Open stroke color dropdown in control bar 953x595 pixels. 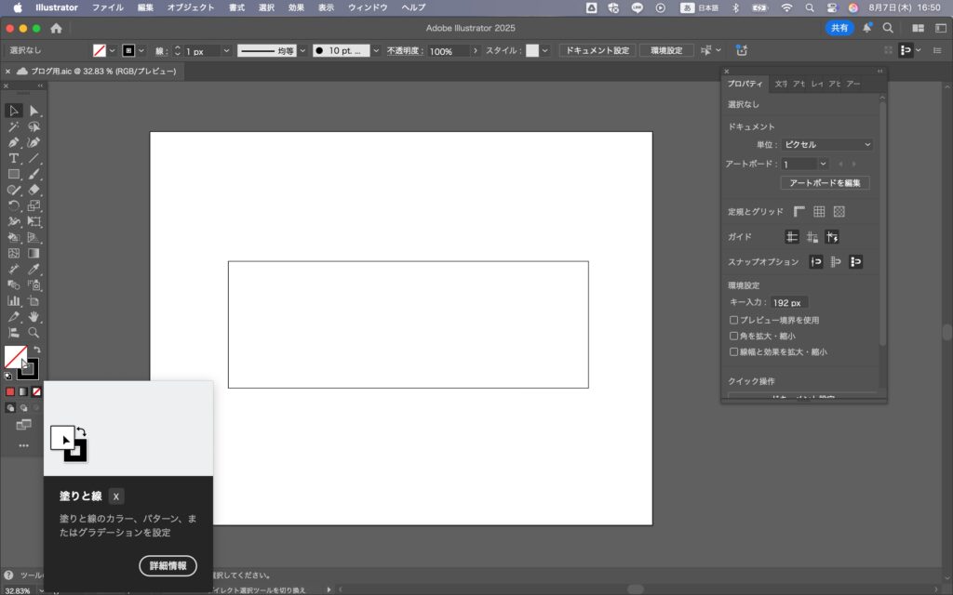coord(141,50)
